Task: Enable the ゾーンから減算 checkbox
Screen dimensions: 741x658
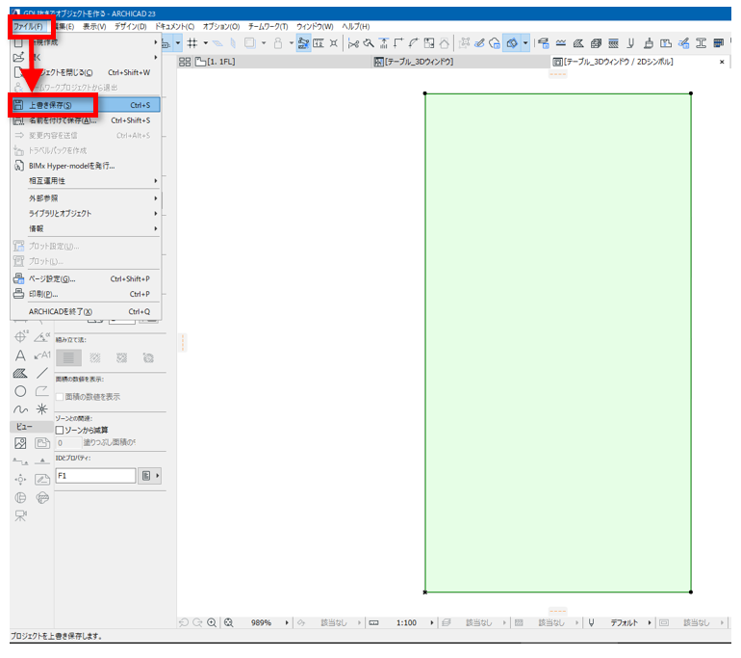Action: pos(60,430)
